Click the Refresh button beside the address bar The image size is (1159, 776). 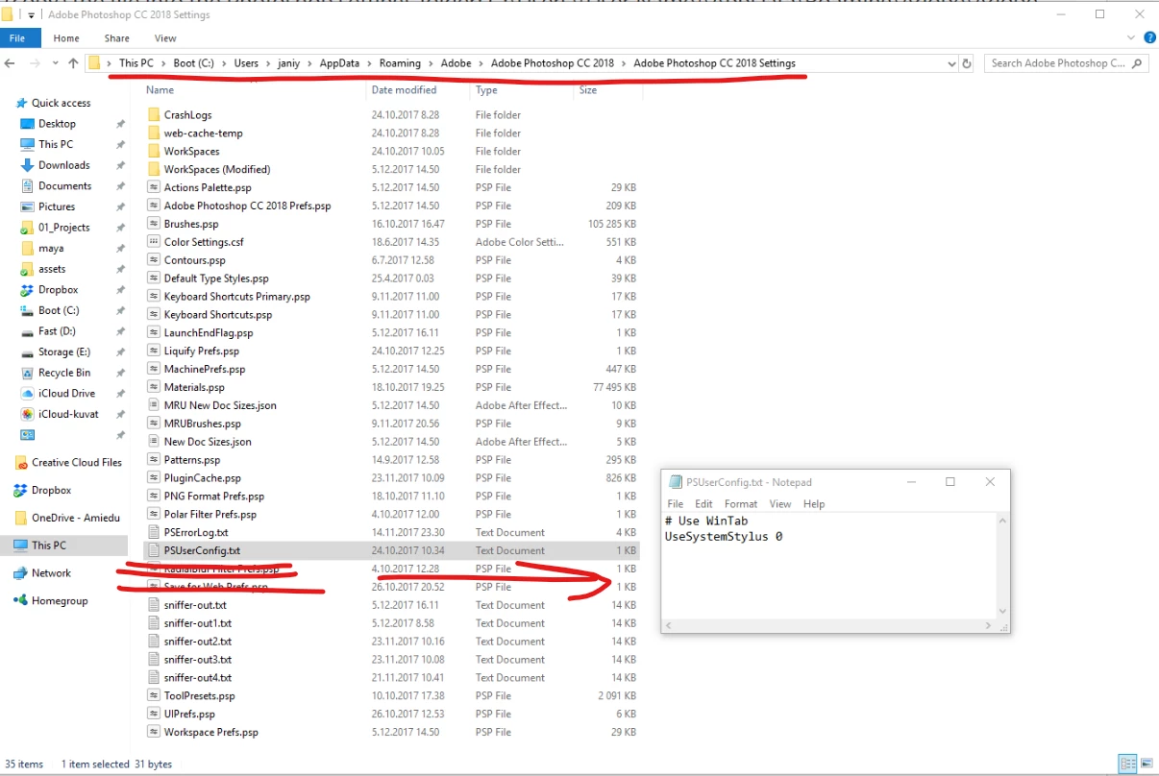pos(967,63)
